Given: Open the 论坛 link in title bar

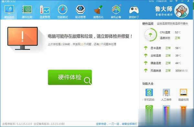Looking at the screenshot, I should 151,1.
